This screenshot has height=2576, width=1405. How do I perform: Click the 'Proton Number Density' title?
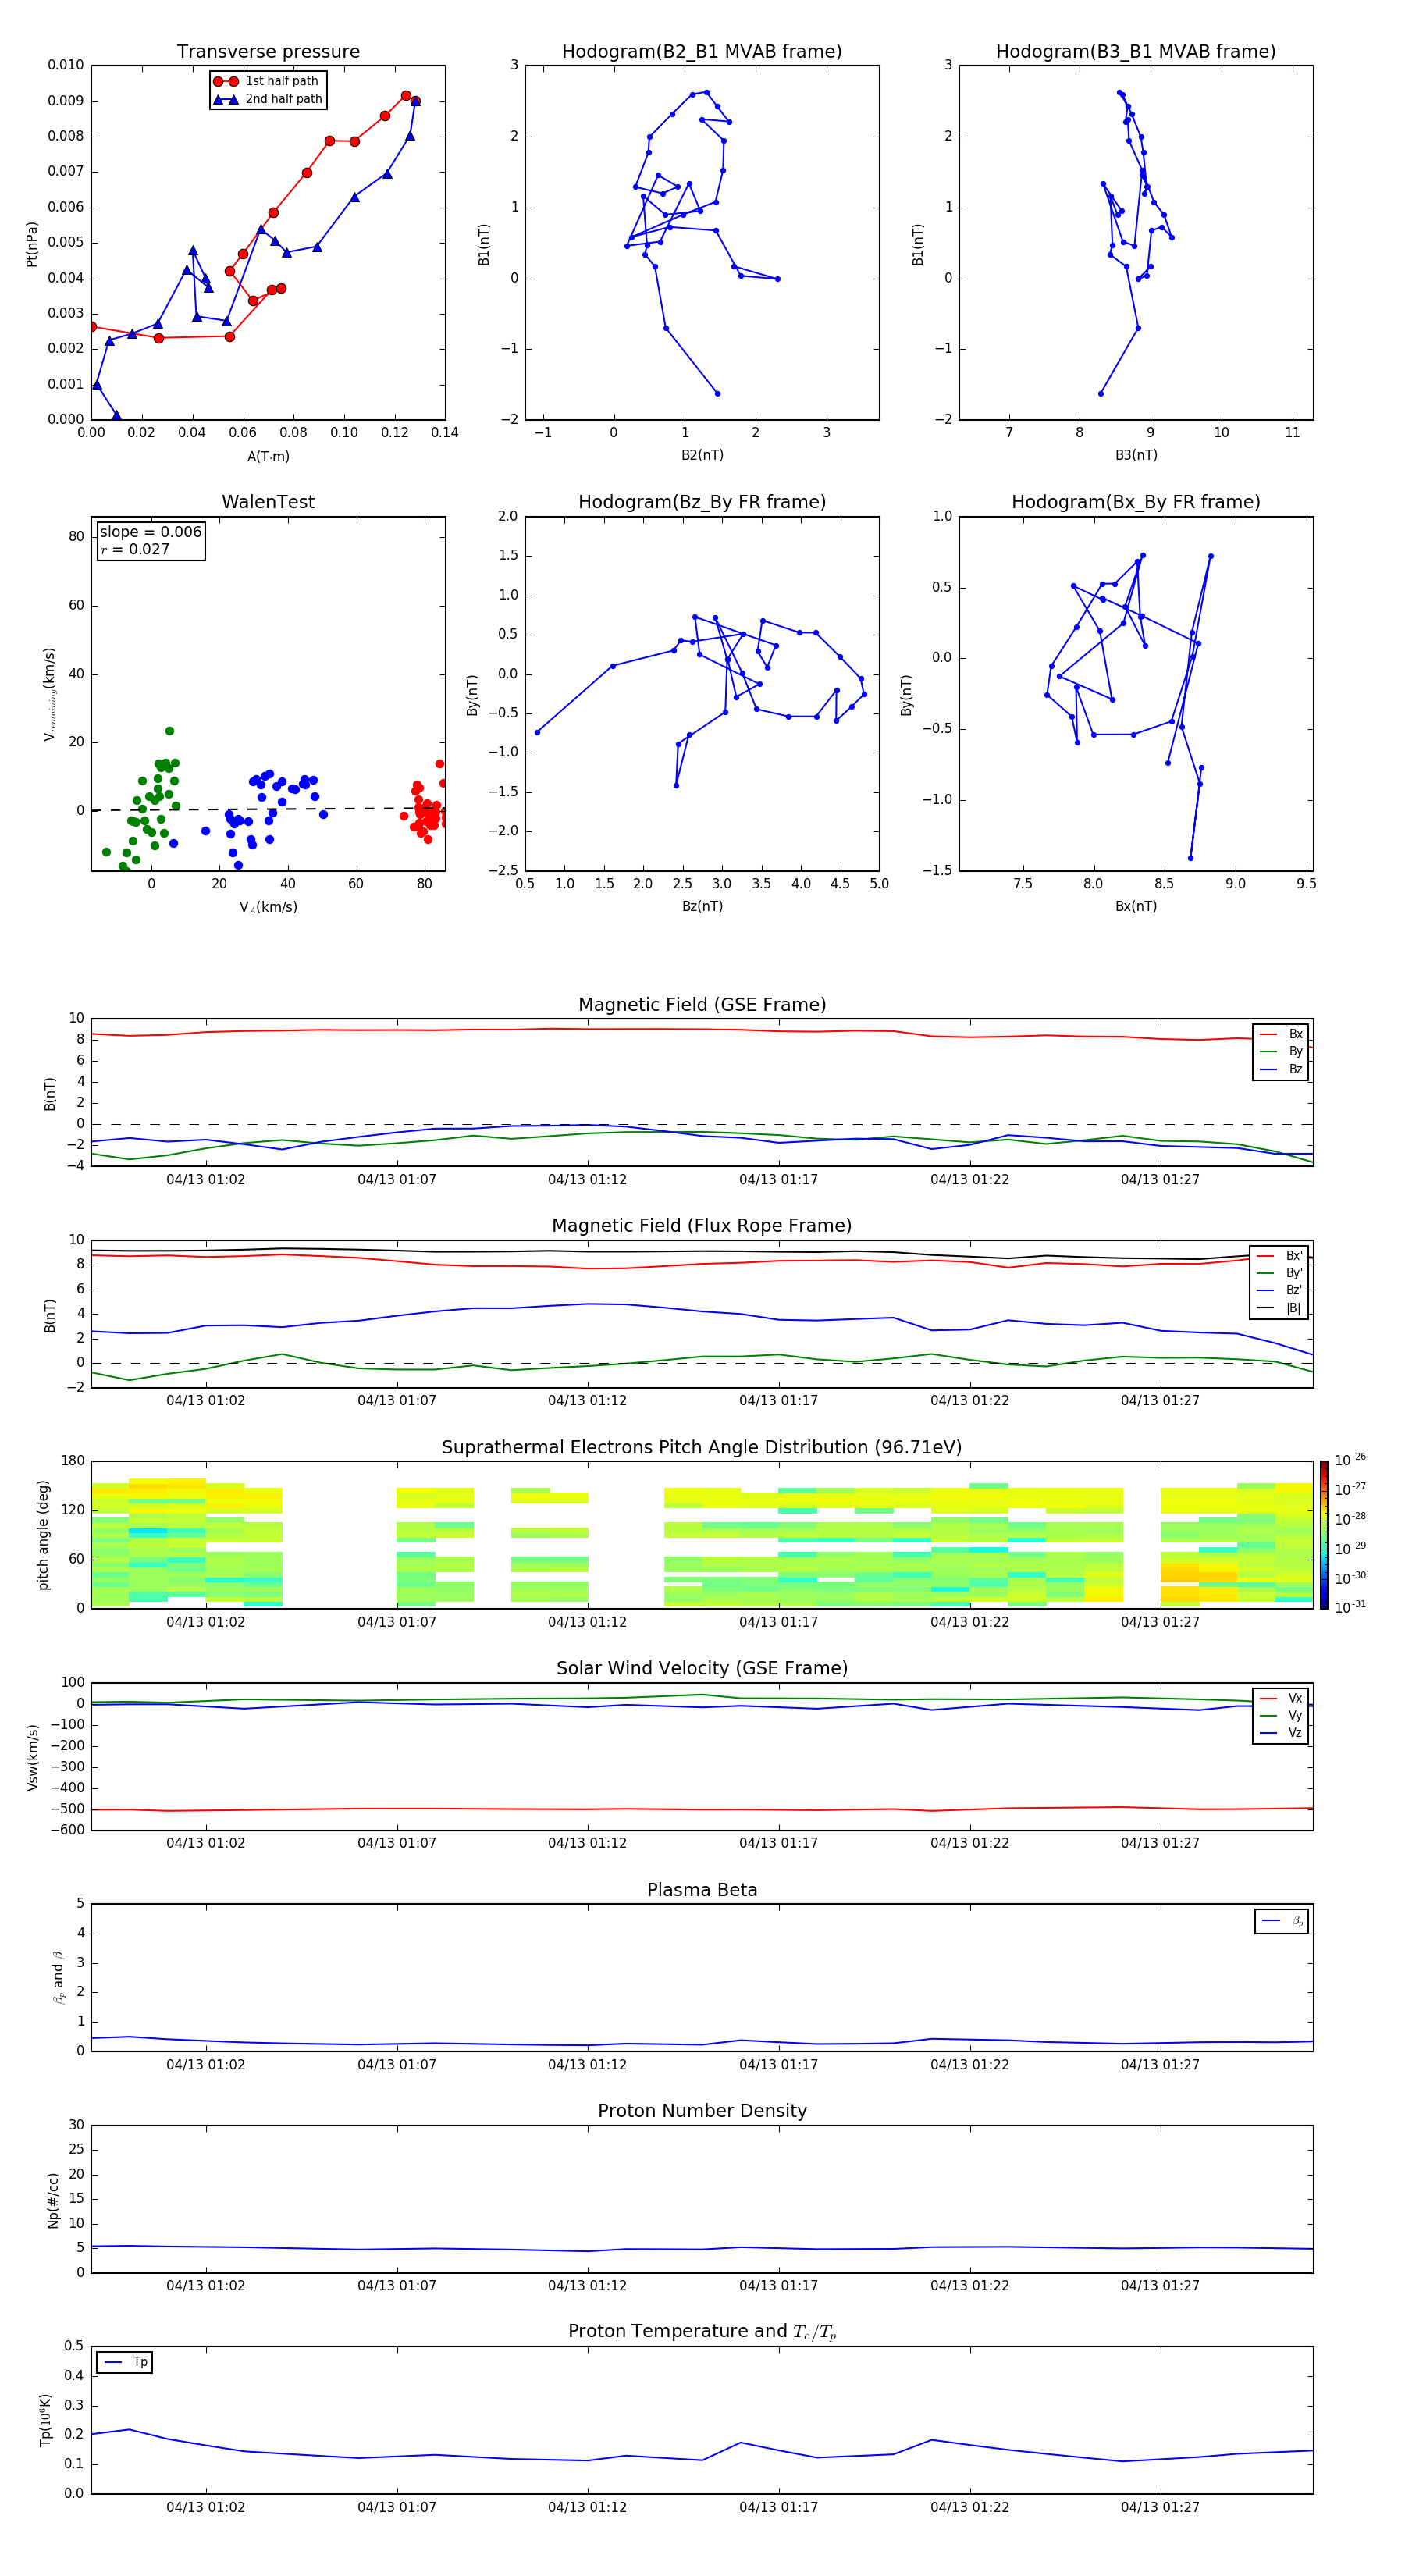702,2111
